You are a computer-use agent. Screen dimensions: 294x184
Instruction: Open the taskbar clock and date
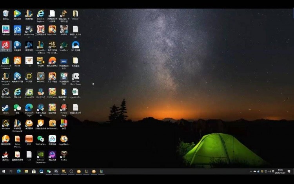280,171
